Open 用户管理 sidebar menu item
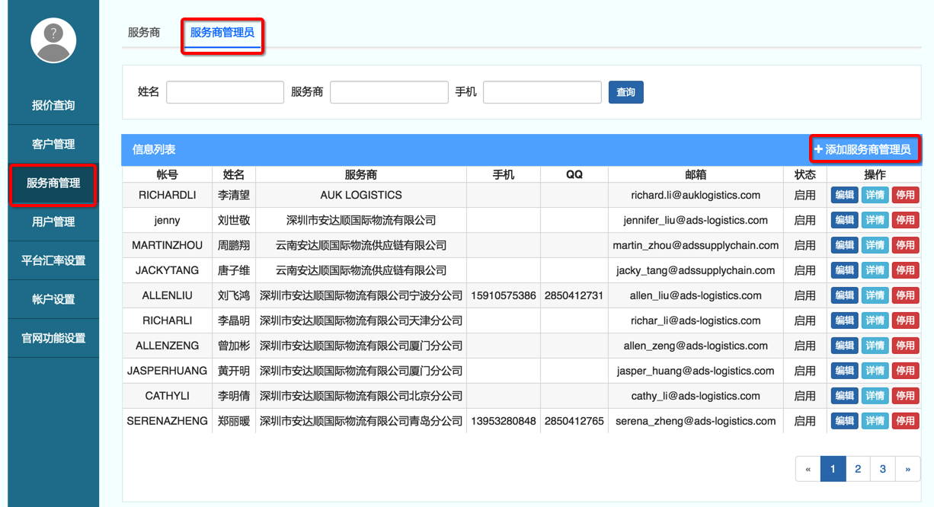This screenshot has height=507, width=934. tap(53, 222)
